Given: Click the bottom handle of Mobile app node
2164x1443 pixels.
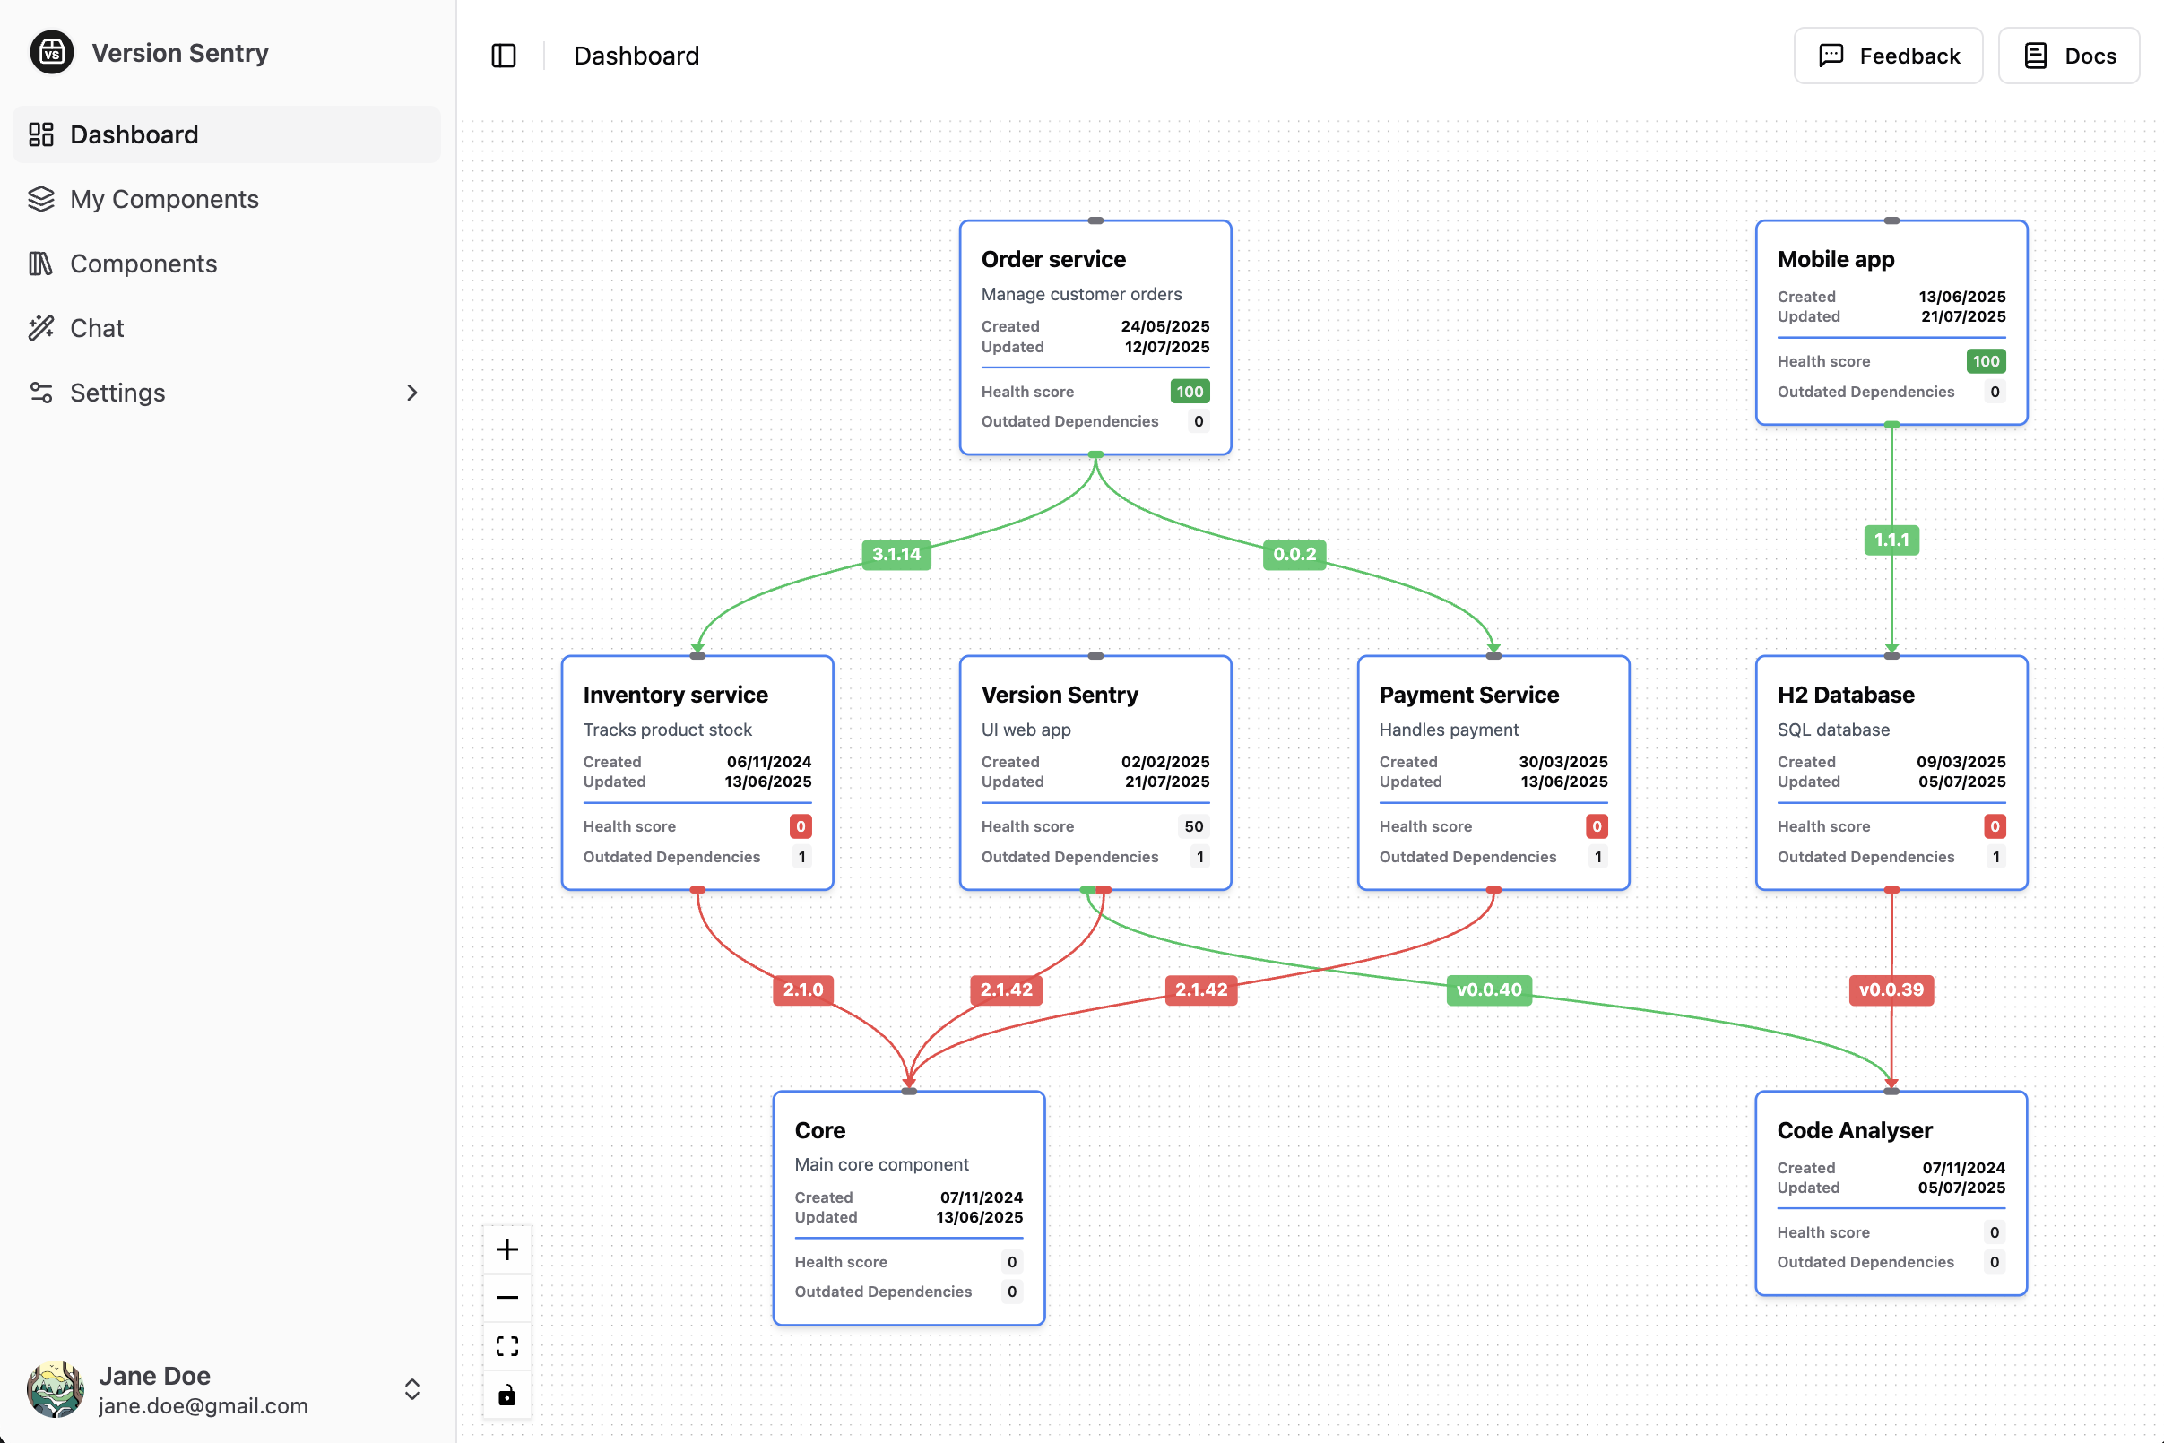Looking at the screenshot, I should (1891, 425).
